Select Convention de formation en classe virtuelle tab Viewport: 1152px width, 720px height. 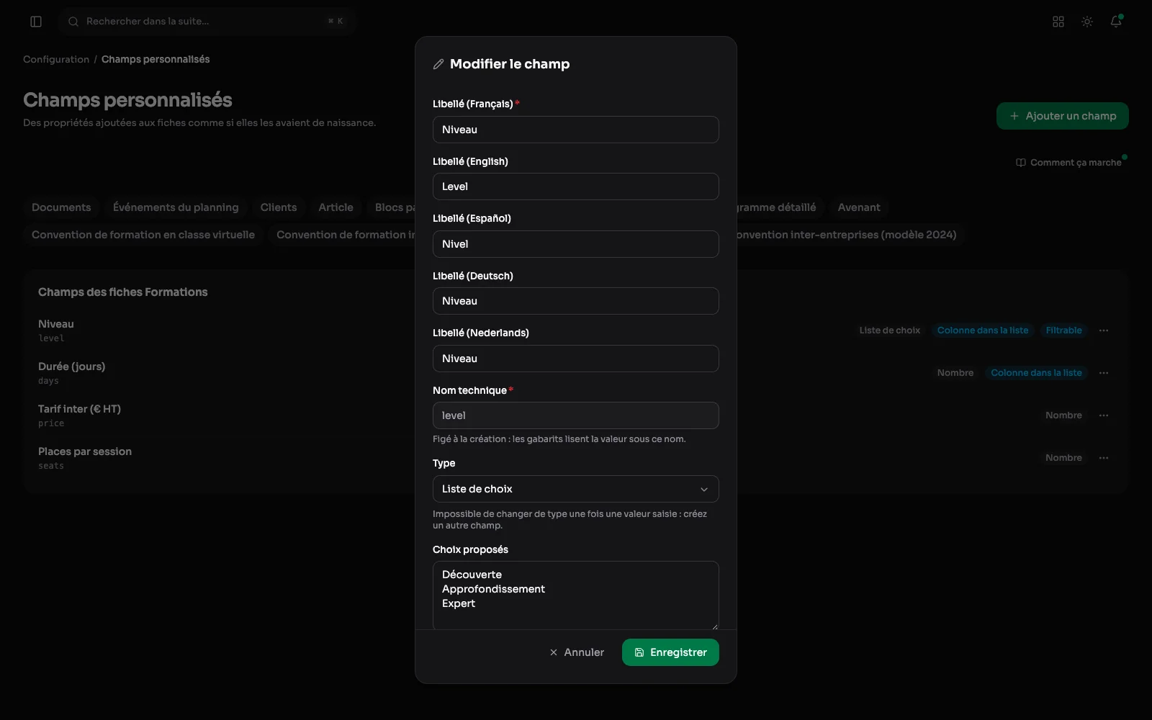(x=143, y=235)
